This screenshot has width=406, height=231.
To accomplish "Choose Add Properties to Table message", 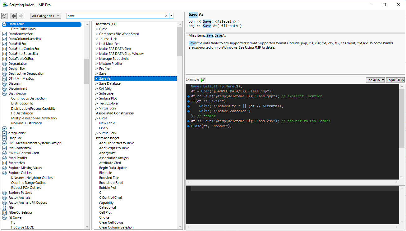I will pyautogui.click(x=116, y=143).
